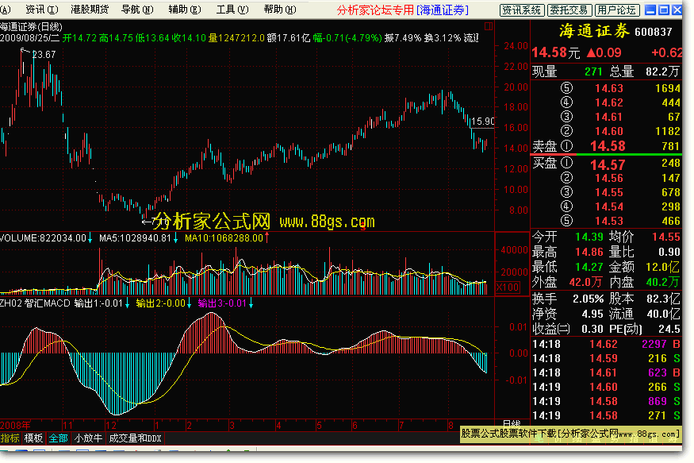Click the 资讯系统 button

pyautogui.click(x=522, y=10)
